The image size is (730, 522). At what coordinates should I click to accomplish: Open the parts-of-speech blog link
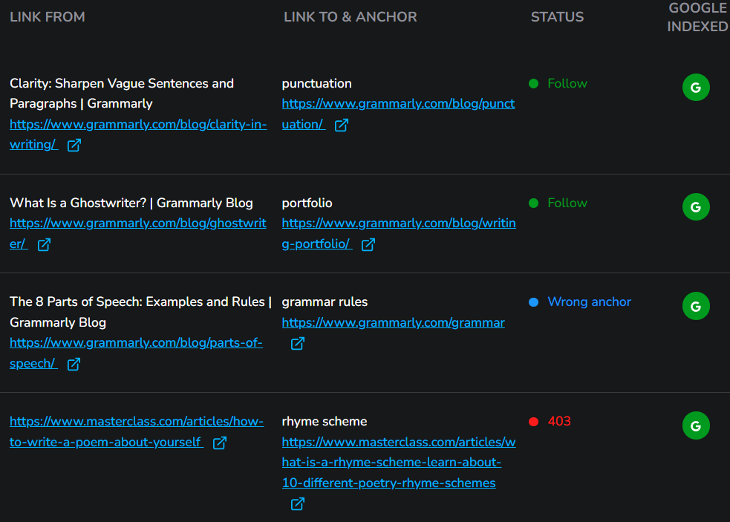pyautogui.click(x=136, y=353)
